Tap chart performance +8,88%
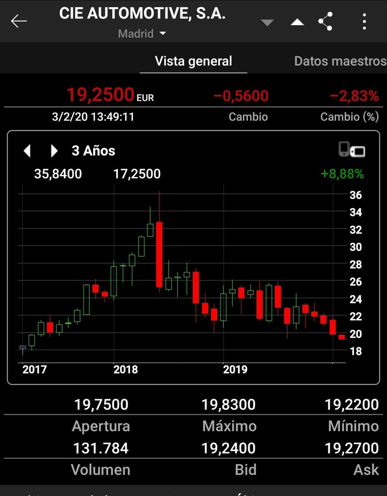Image resolution: width=387 pixels, height=496 pixels. pos(342,174)
